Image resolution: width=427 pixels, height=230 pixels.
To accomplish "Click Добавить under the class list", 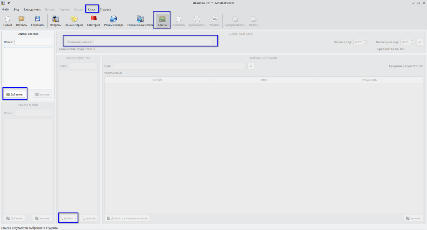I will pos(15,94).
